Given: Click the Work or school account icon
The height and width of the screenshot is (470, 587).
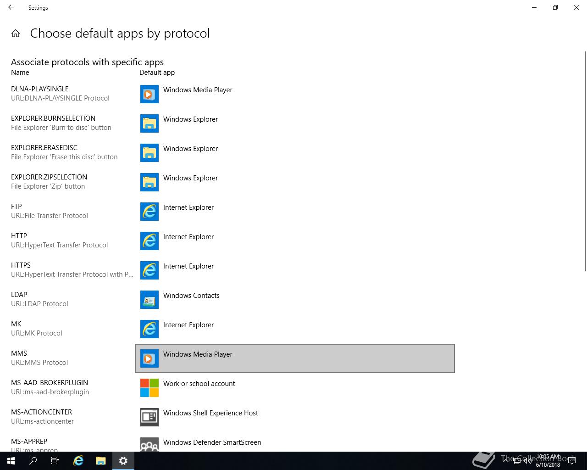Looking at the screenshot, I should [x=150, y=388].
